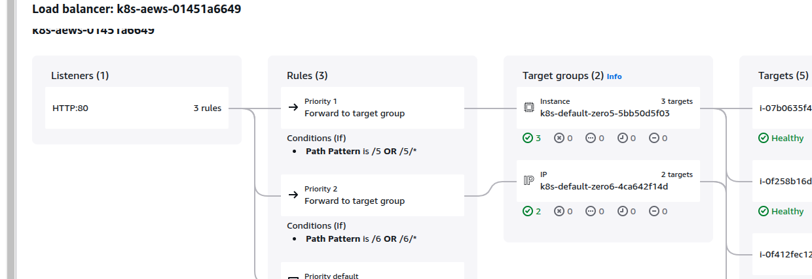Select the HTTP:80 listener card

(137, 108)
